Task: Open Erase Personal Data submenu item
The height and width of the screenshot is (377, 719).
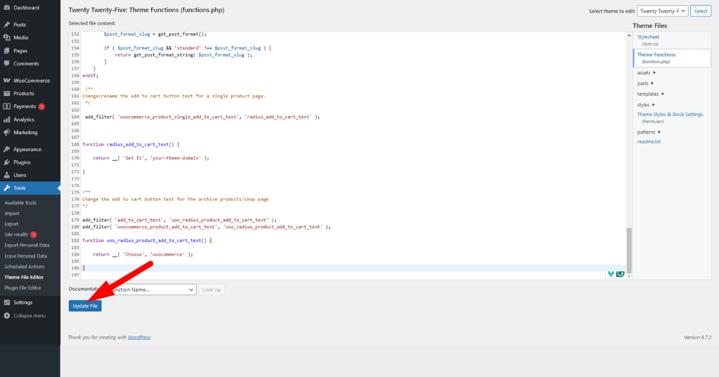Action: 26,256
